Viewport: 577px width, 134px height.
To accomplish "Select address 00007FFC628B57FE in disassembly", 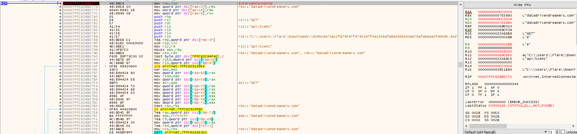I will pos(81,129).
